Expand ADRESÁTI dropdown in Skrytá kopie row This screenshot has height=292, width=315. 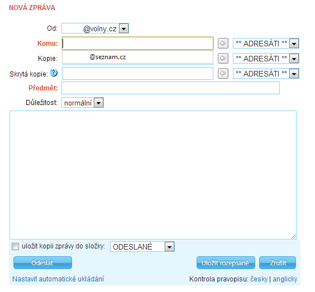tap(266, 74)
